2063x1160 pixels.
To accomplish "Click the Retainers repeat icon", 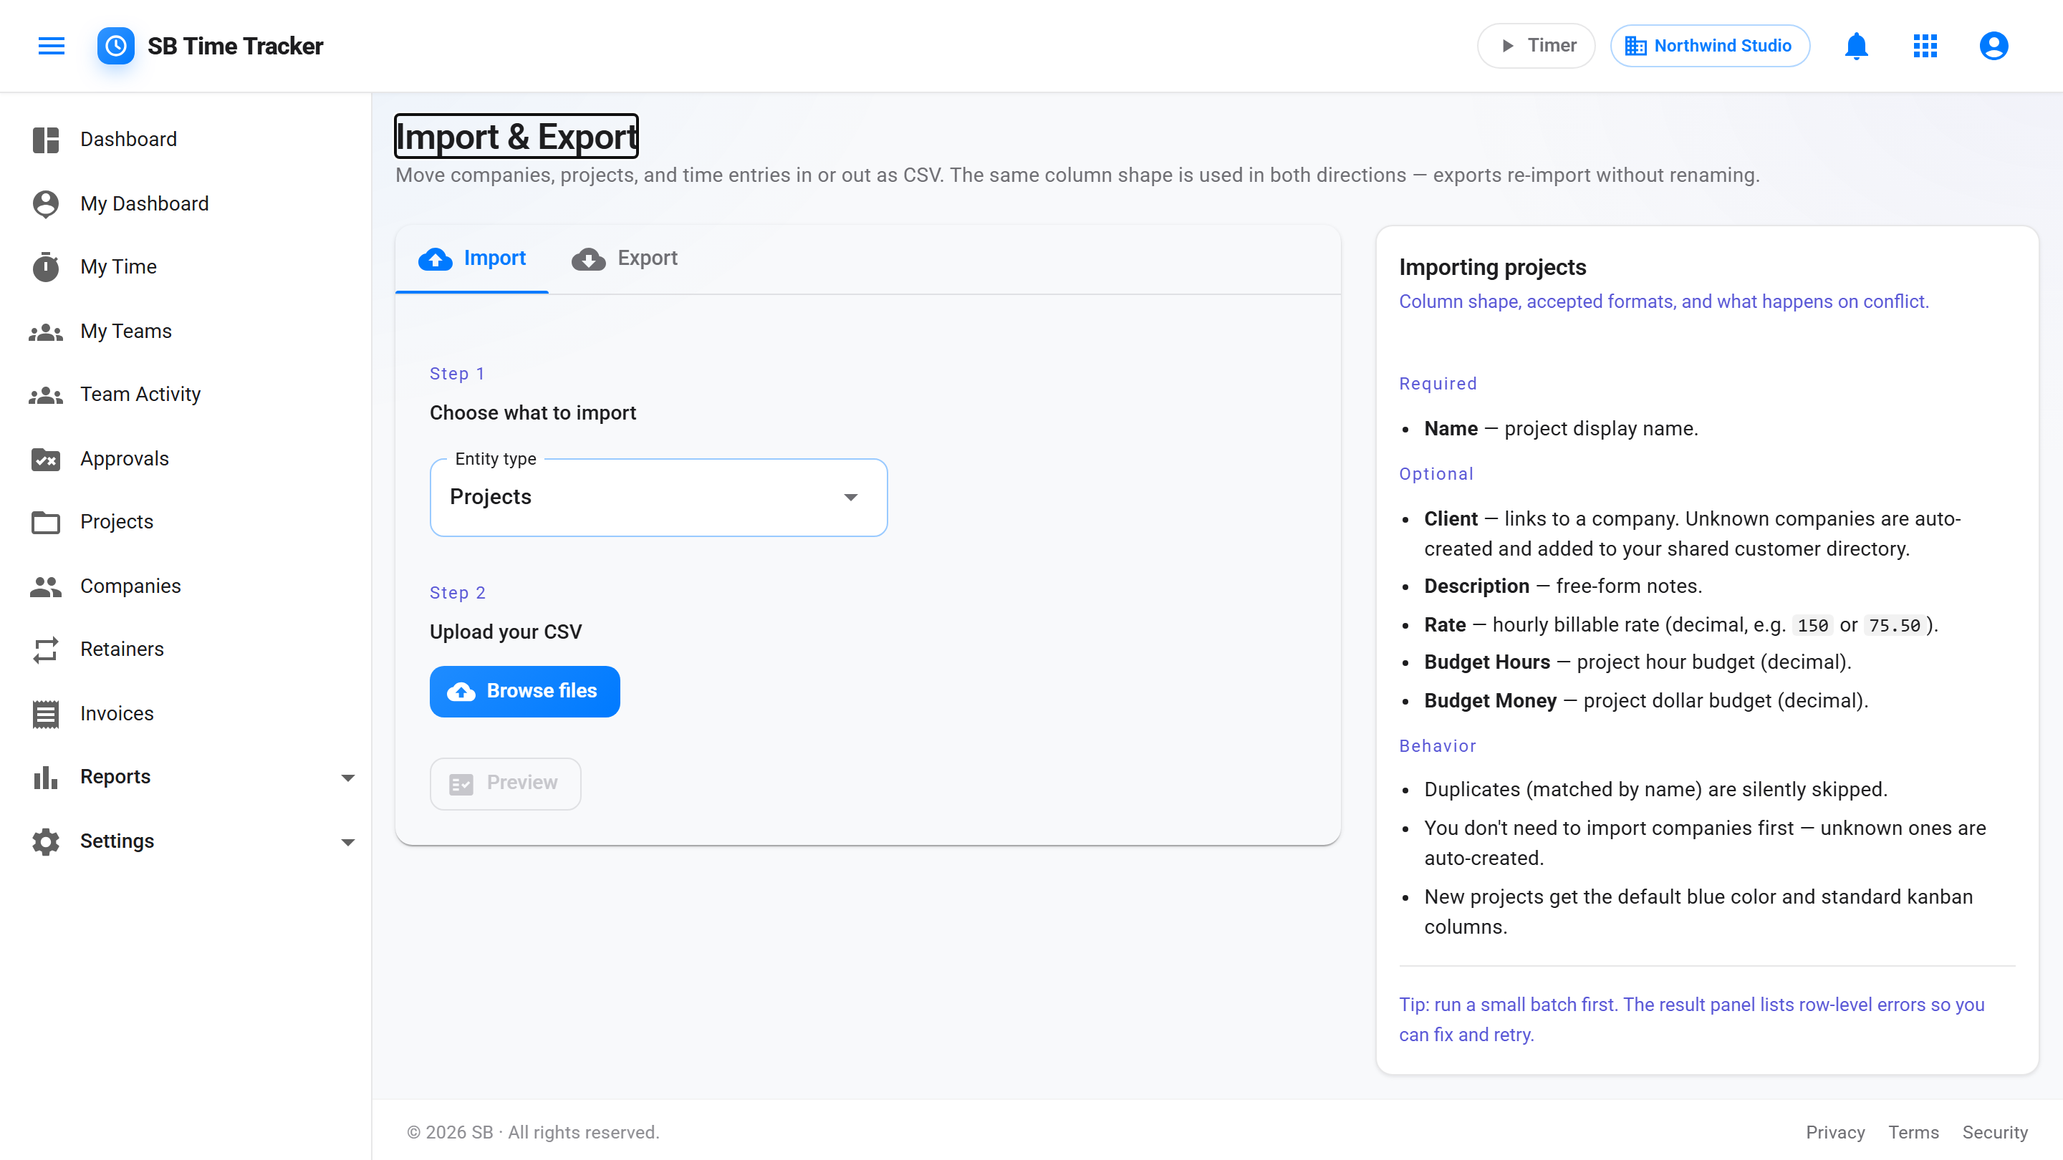I will click(46, 649).
